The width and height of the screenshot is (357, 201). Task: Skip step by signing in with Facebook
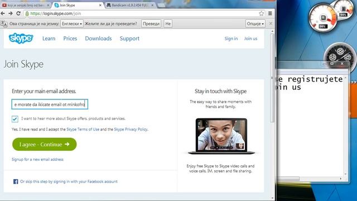[x=69, y=181]
